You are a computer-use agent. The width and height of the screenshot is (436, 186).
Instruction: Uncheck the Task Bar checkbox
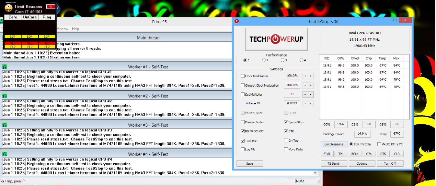(x=243, y=141)
